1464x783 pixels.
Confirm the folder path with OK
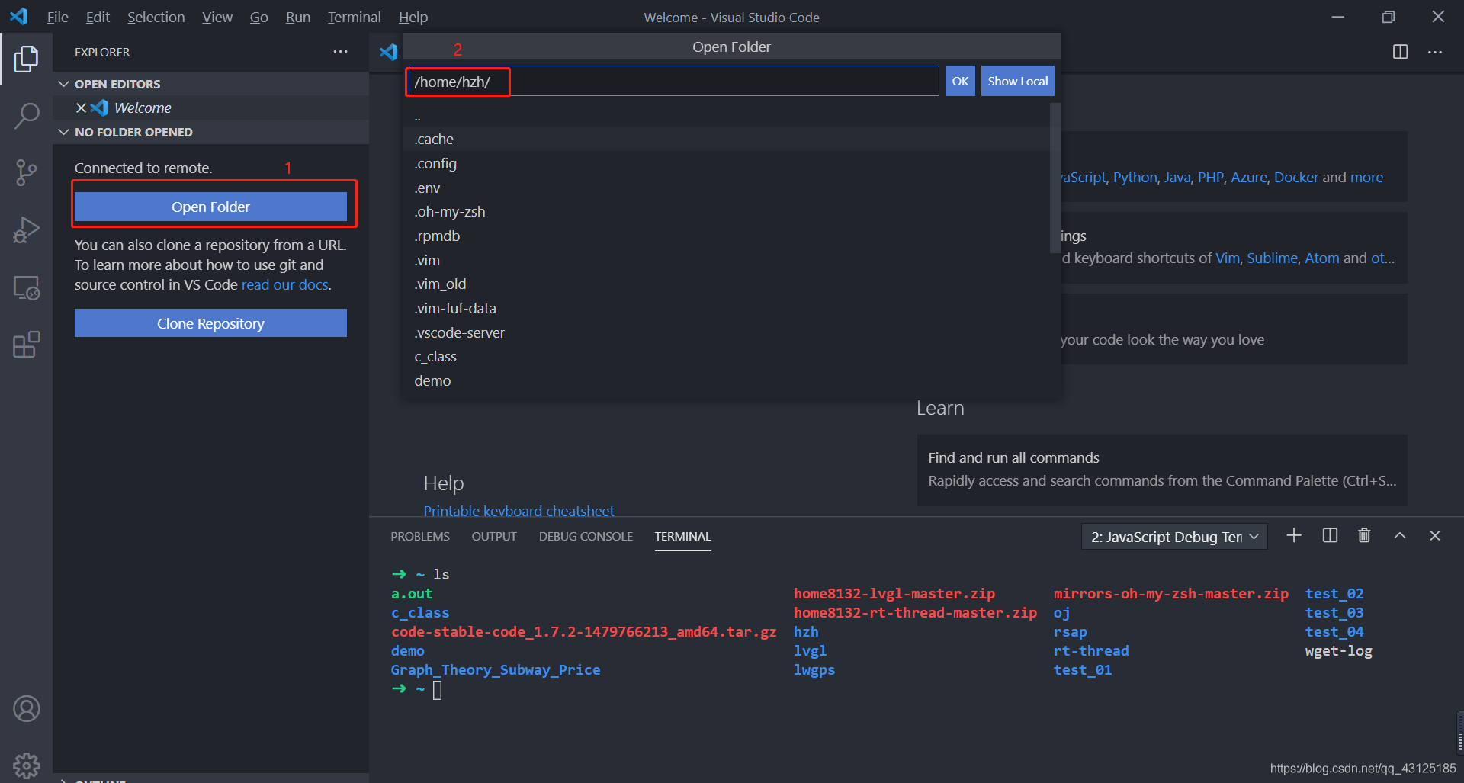click(x=960, y=81)
